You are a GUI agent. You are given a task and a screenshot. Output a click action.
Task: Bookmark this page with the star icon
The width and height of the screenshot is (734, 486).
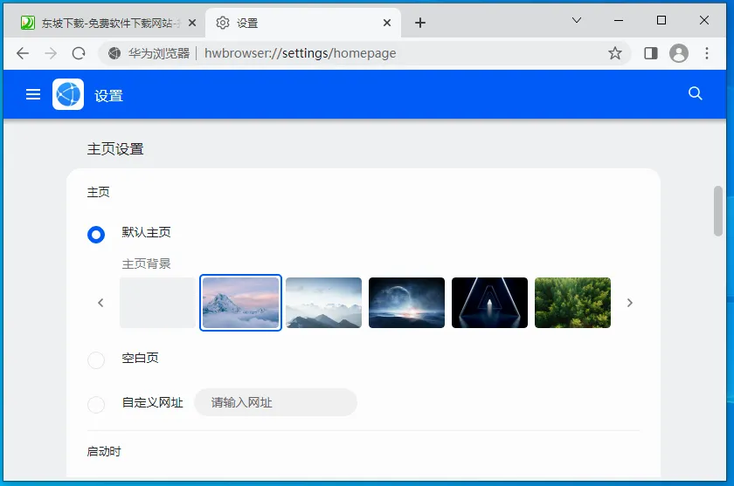click(x=615, y=53)
